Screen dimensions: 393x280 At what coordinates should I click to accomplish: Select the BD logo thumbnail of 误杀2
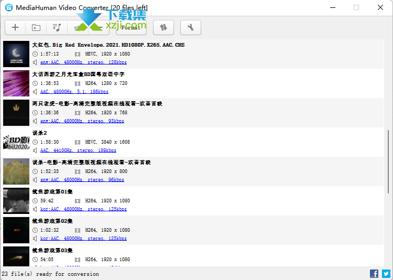tap(16, 142)
